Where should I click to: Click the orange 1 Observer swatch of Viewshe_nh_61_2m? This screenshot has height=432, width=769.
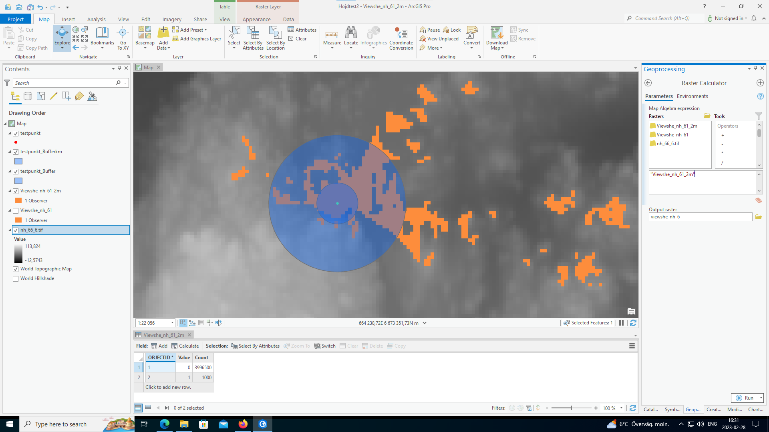point(18,201)
